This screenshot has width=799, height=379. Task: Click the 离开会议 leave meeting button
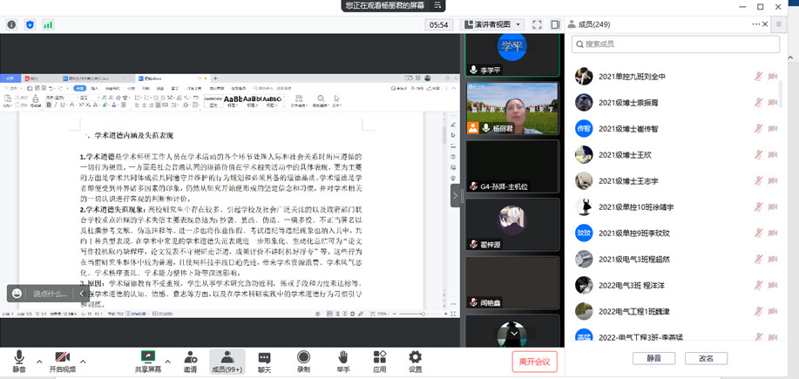(534, 362)
